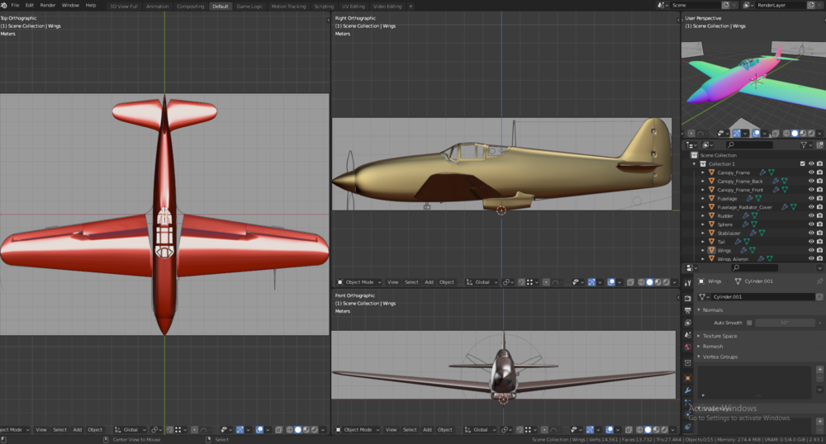Uncheck Collection 1 exclude checkbox
The image size is (826, 444).
click(x=802, y=163)
